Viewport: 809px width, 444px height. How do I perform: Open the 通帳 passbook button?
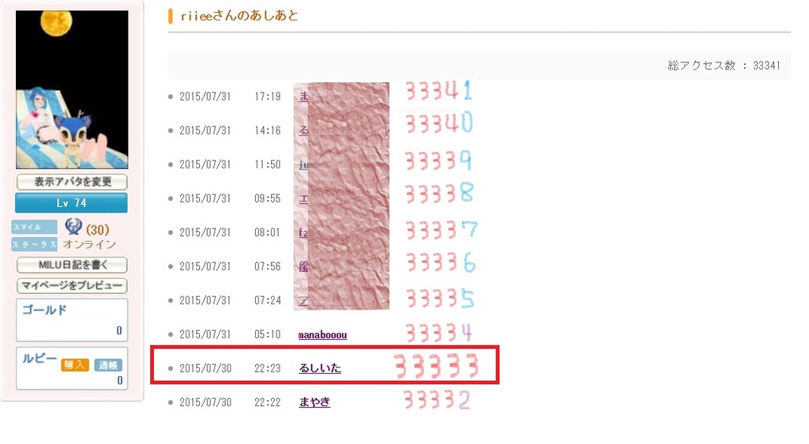click(x=109, y=365)
